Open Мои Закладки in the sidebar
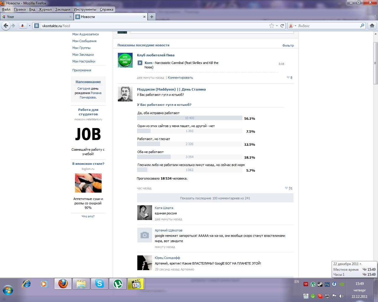The width and height of the screenshot is (378, 302). point(83,55)
